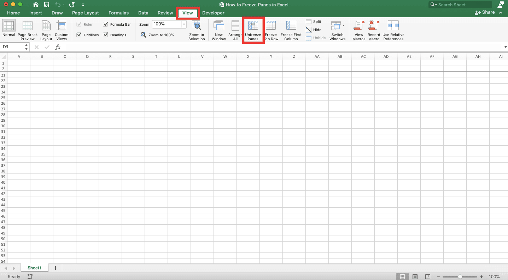This screenshot has height=280, width=508.
Task: Open a New Window
Action: pyautogui.click(x=219, y=26)
